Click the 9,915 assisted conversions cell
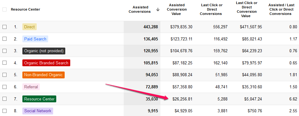 point(153,111)
